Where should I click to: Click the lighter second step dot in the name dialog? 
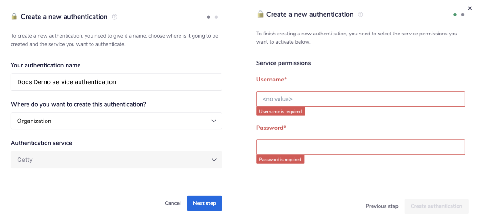click(216, 17)
